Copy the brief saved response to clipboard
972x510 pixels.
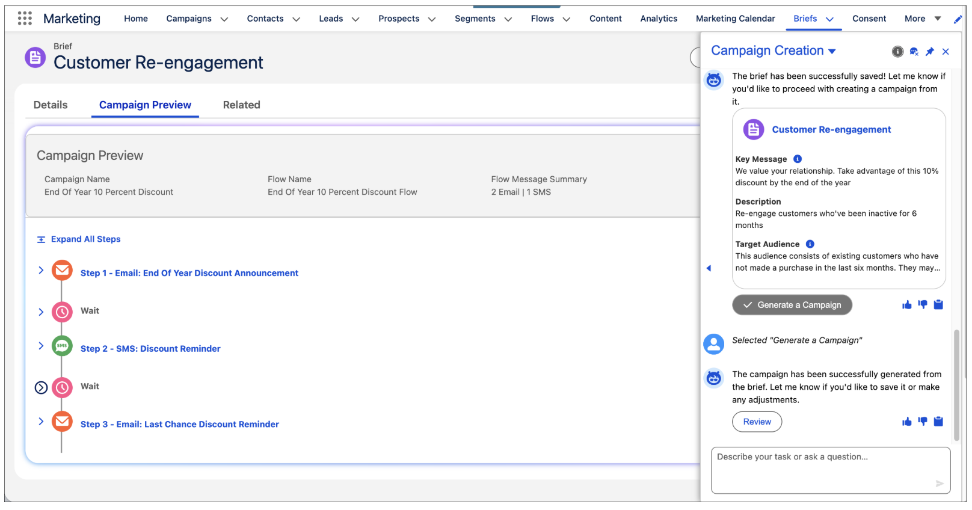(938, 305)
